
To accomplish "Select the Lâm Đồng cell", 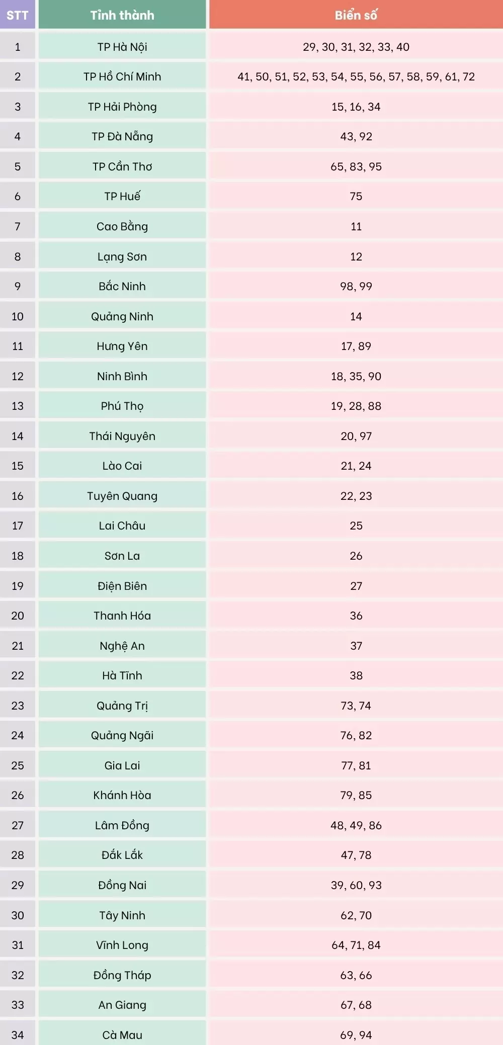I will tap(122, 825).
